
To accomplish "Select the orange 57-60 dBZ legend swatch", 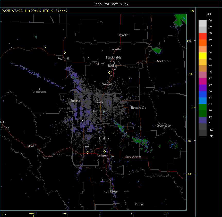I will pyautogui.click(x=202, y=43).
